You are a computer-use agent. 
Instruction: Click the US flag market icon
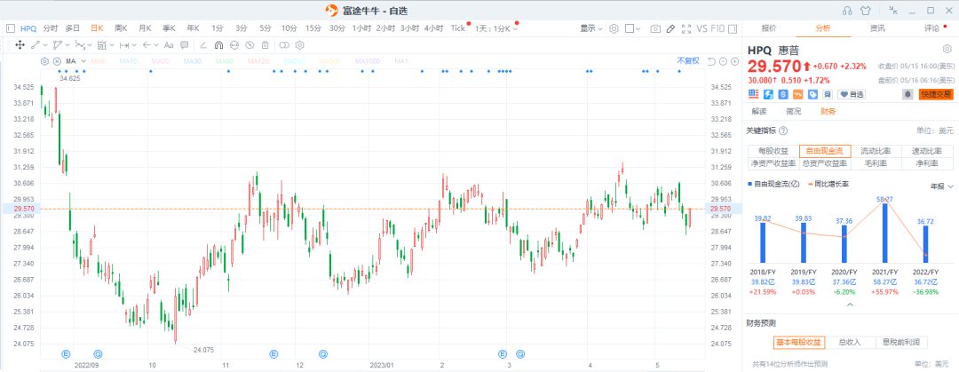point(754,94)
